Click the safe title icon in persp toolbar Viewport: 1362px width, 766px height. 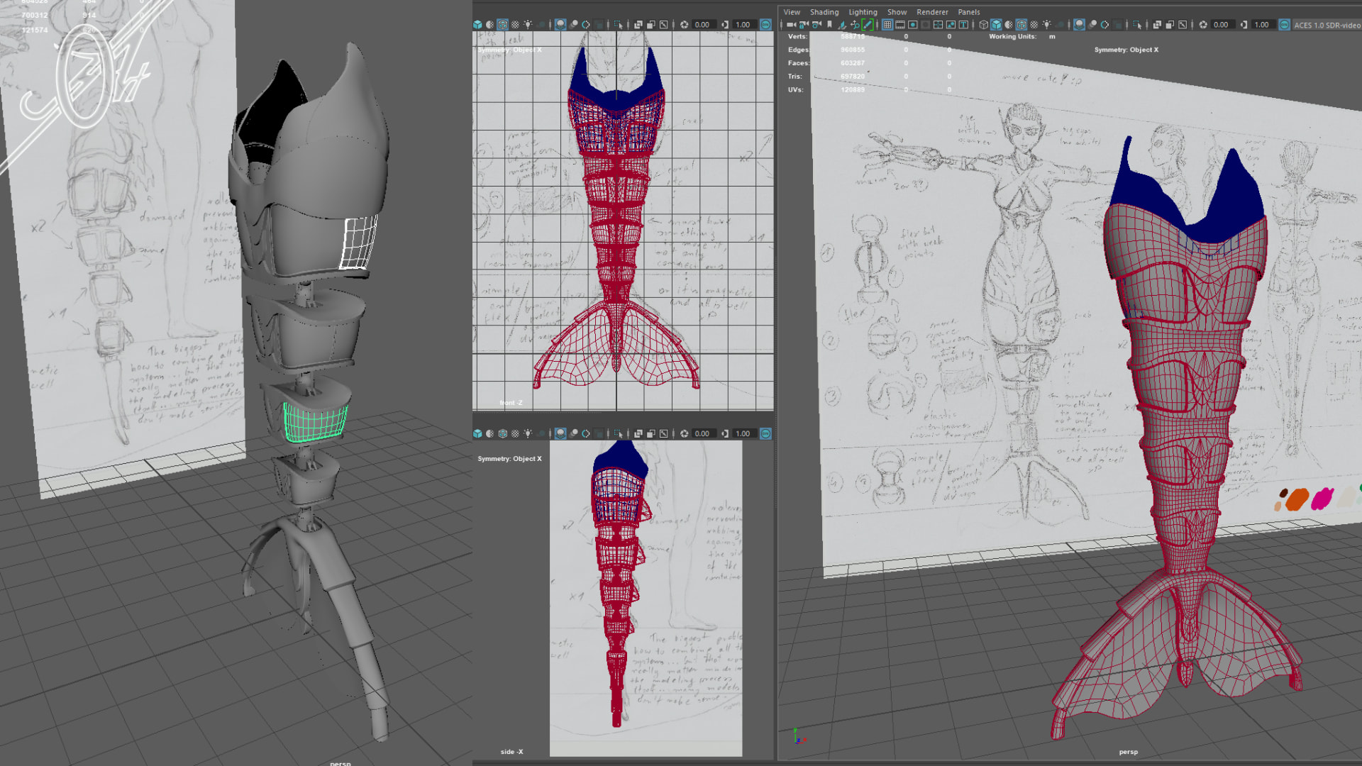click(x=963, y=24)
